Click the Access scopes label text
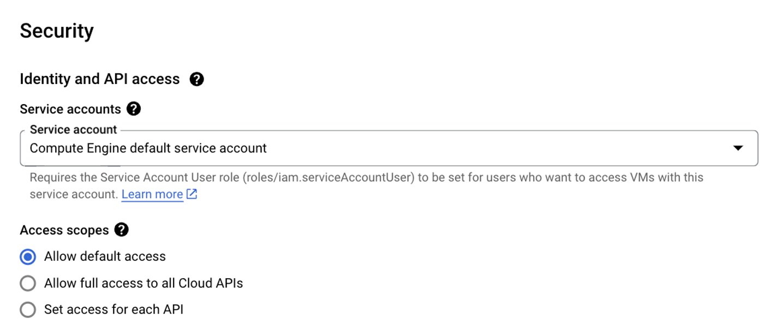Image resolution: width=764 pixels, height=336 pixels. point(64,230)
